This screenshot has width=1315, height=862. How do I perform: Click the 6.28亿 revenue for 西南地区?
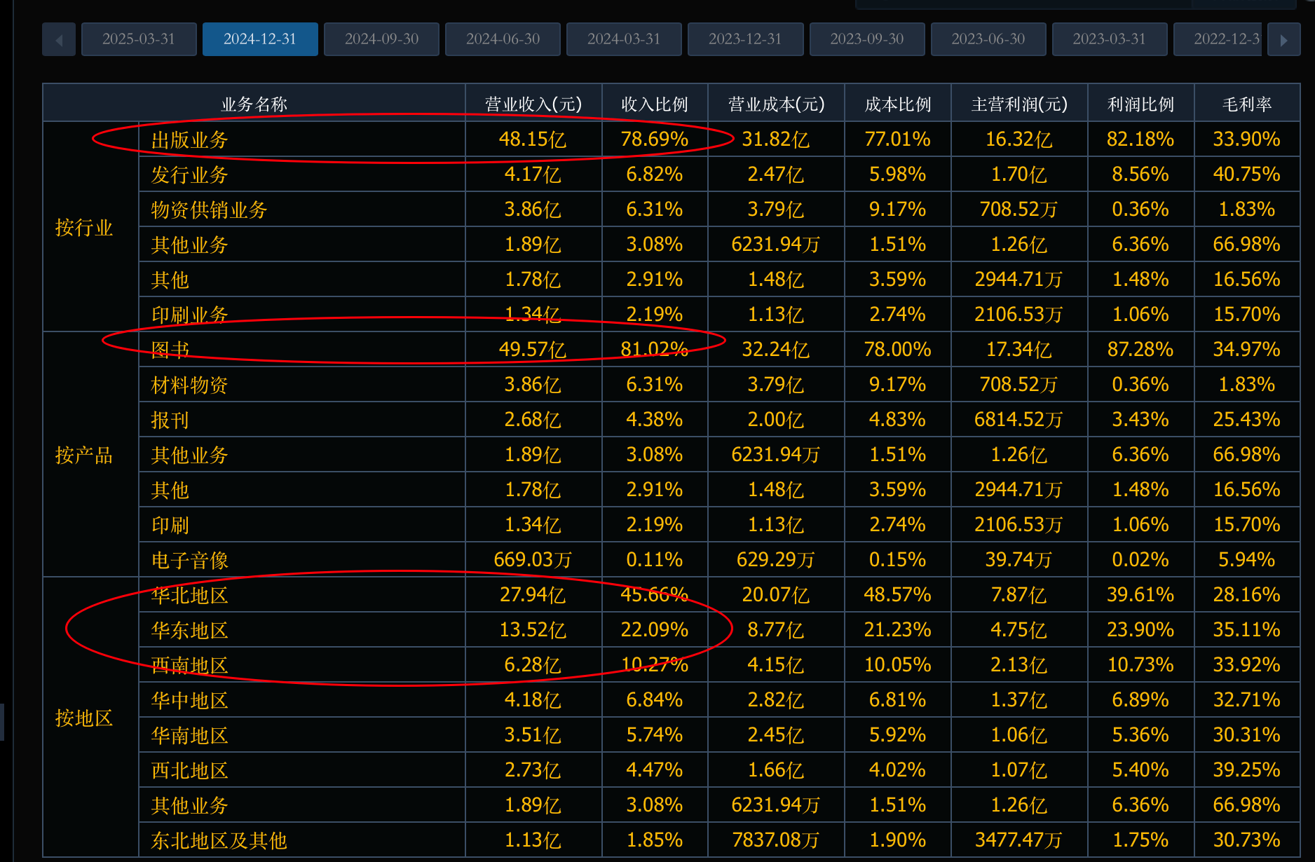(533, 664)
